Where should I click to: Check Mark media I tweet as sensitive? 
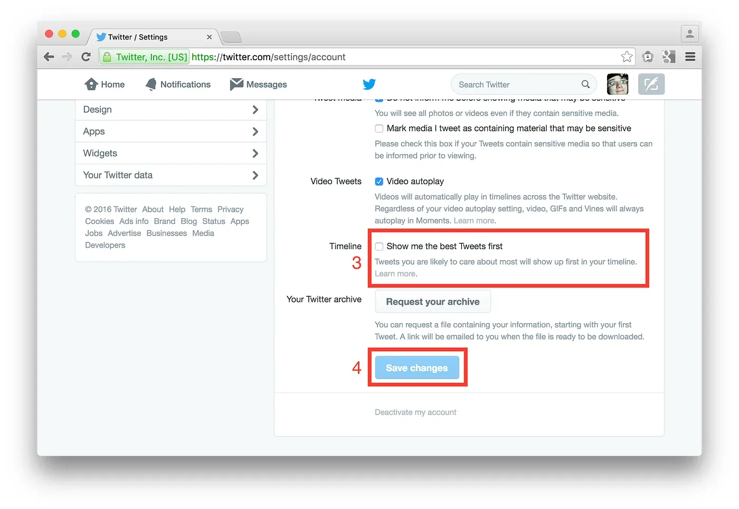[379, 128]
